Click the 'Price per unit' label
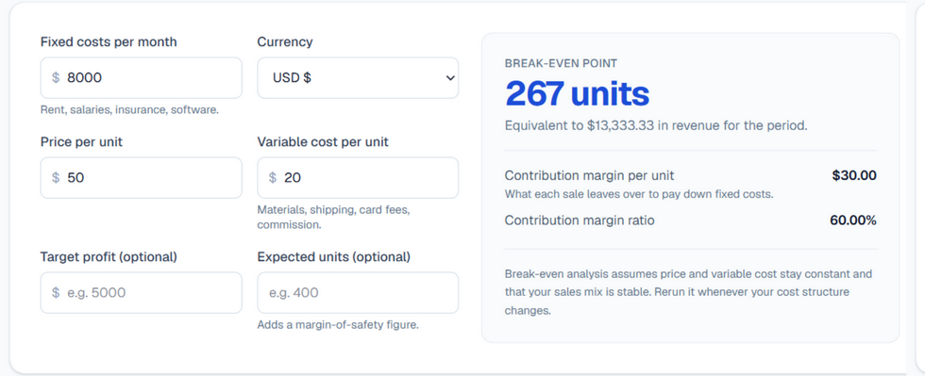 pyautogui.click(x=81, y=142)
